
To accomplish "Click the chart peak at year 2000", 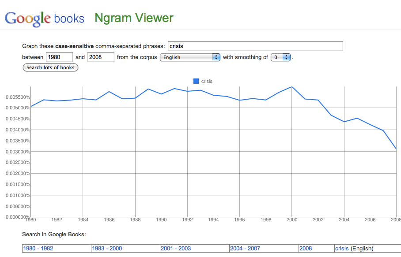I will pyautogui.click(x=292, y=87).
